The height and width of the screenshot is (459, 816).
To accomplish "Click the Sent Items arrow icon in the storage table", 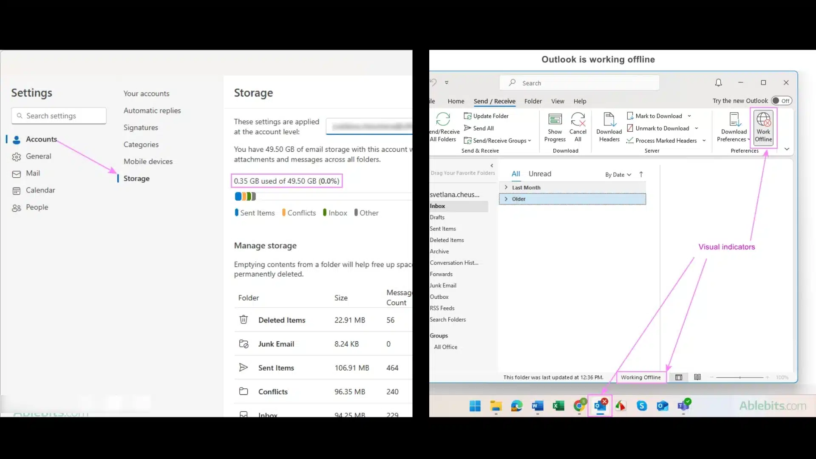I will click(243, 368).
